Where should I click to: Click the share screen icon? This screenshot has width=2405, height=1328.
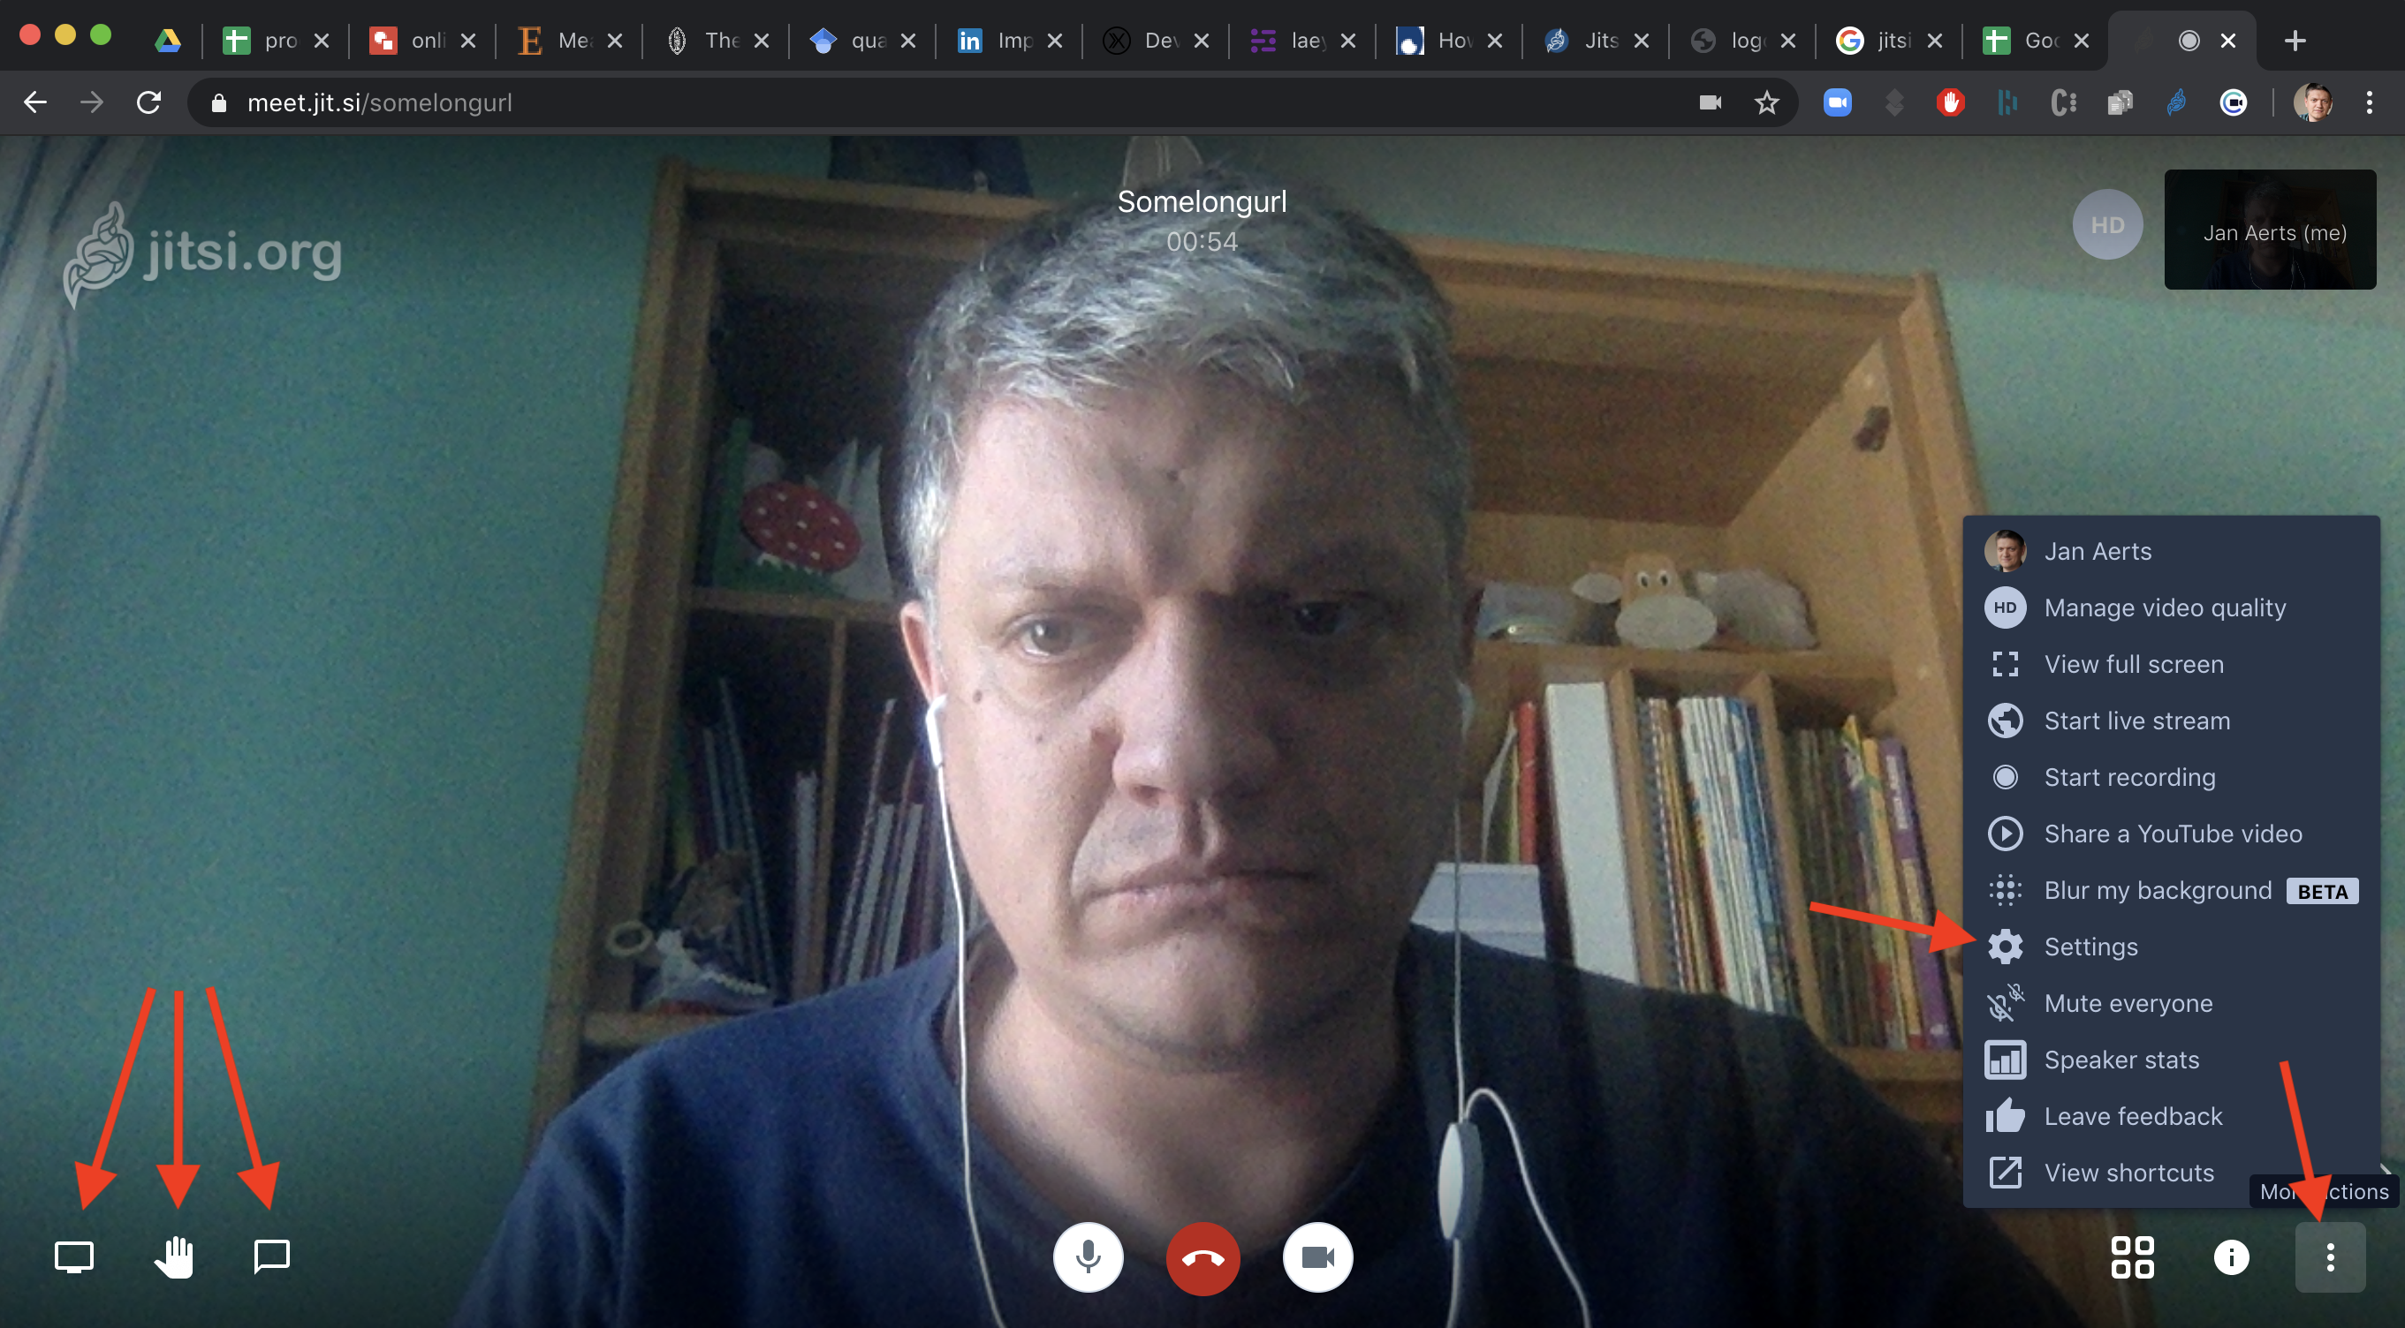point(73,1257)
